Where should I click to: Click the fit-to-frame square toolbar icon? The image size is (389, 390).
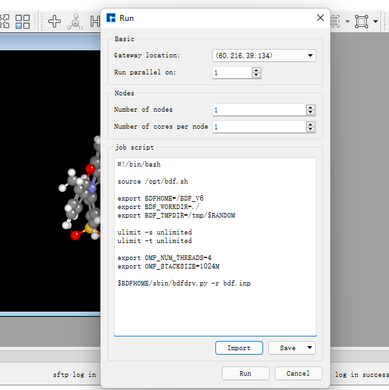tap(362, 22)
